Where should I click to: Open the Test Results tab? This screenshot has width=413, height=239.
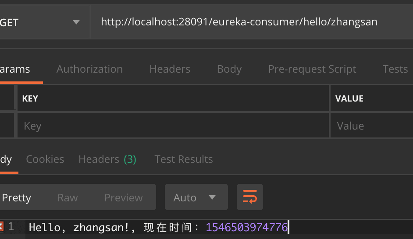[x=184, y=159]
